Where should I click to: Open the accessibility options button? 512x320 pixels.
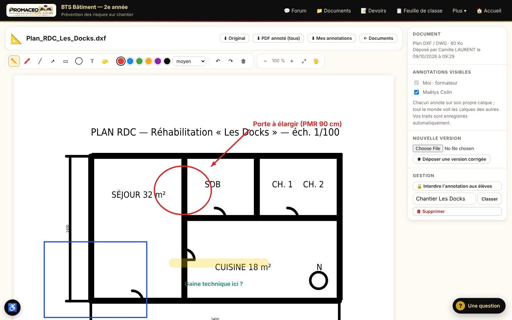12,308
